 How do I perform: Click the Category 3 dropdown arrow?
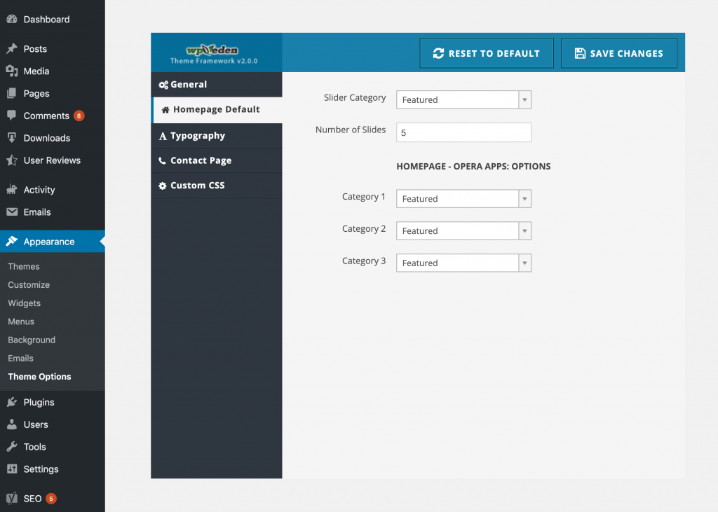click(524, 263)
